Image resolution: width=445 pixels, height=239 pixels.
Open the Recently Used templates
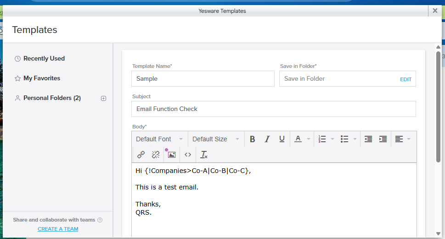pos(44,58)
